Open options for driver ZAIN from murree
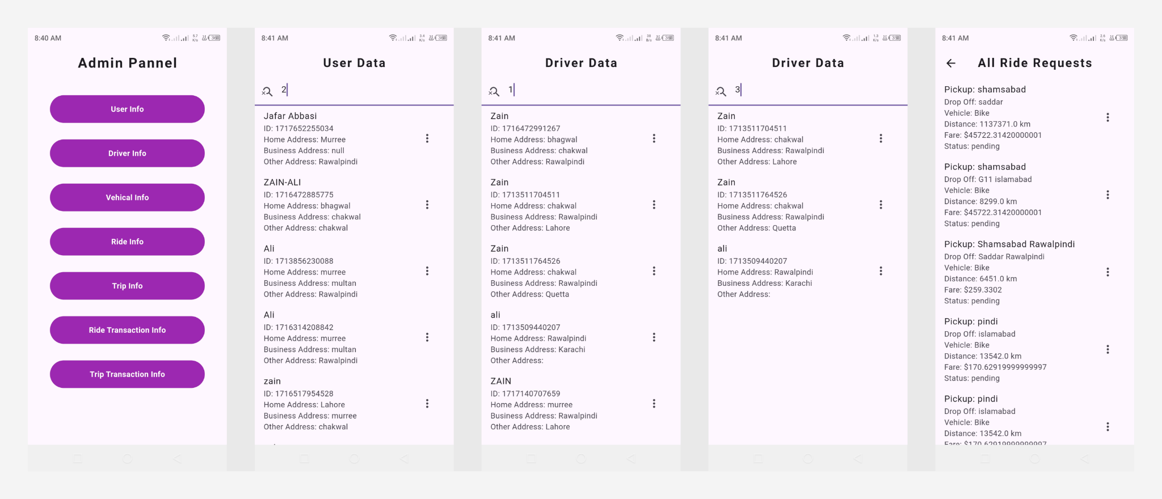The width and height of the screenshot is (1162, 499). coord(654,404)
